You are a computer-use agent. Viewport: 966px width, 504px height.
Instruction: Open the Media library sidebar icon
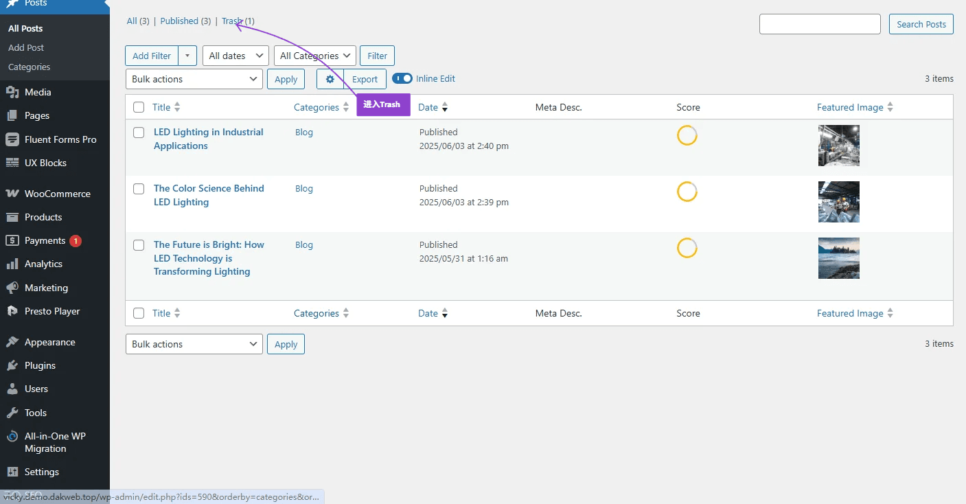[12, 92]
